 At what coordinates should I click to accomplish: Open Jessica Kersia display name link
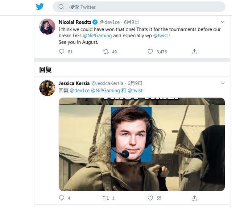(74, 83)
